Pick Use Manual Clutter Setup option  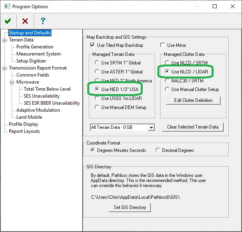[167, 89]
